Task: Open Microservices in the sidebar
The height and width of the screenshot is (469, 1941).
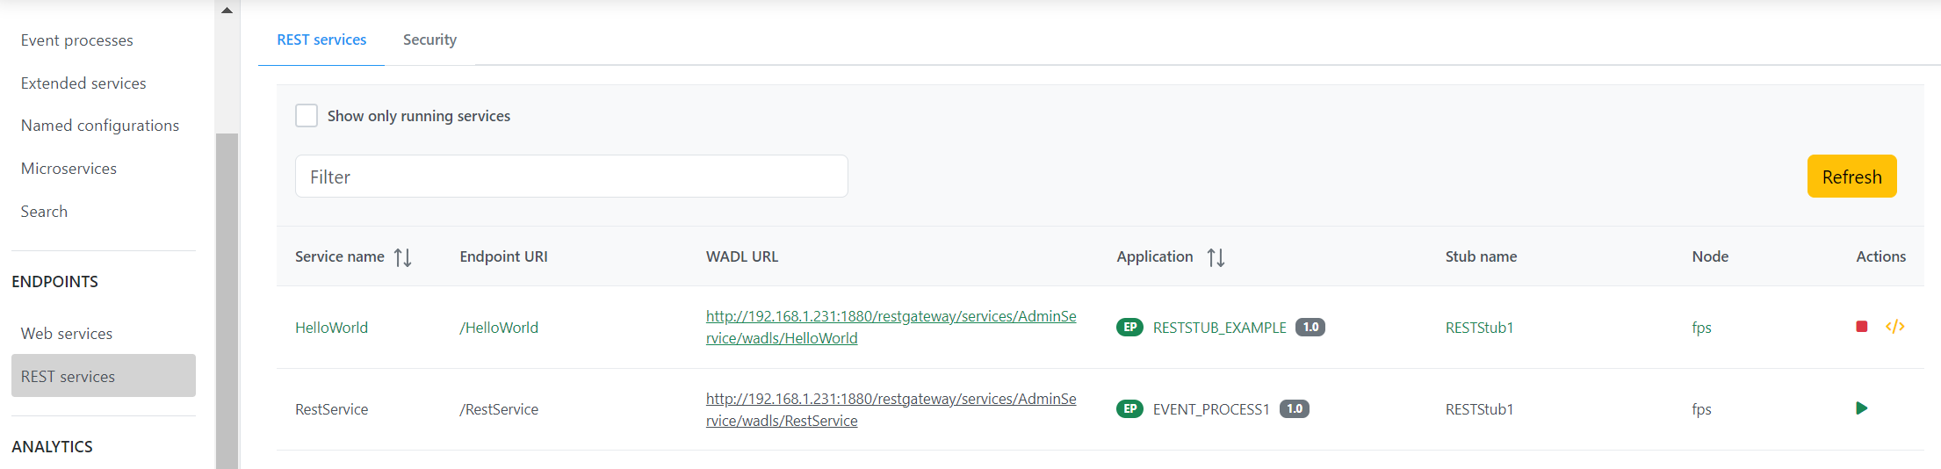Action: coord(69,169)
